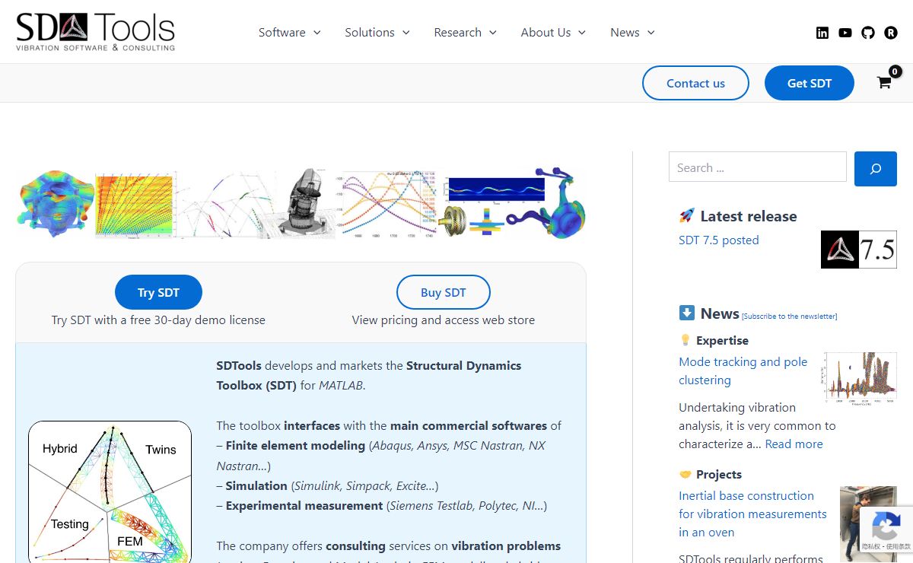This screenshot has height=563, width=913.
Task: Open the 'SDT 7.5 posted' link
Action: tap(719, 240)
